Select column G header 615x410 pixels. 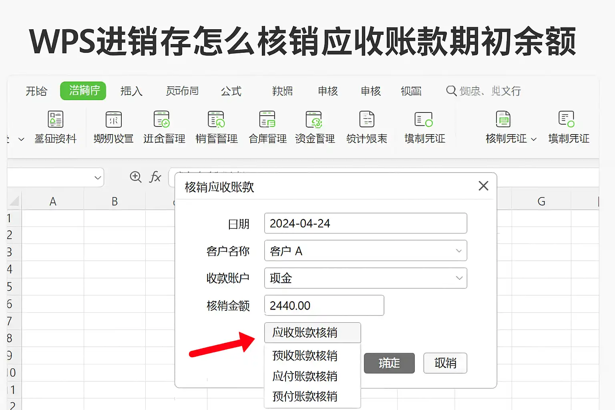pyautogui.click(x=541, y=201)
